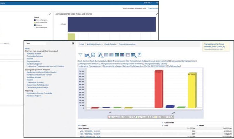
Task: Click the green table grid icon
Action: (x=117, y=55)
